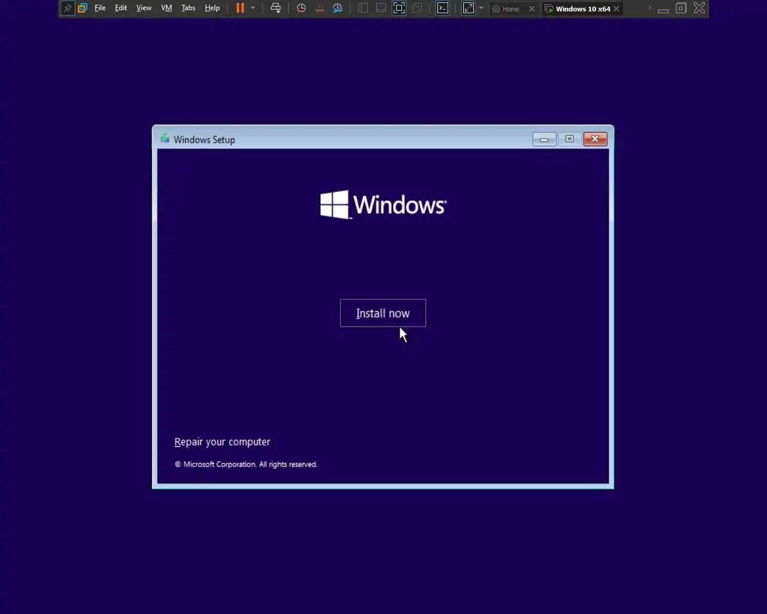Viewport: 767px width, 614px height.
Task: Enter full screen mode icon
Action: tap(399, 8)
